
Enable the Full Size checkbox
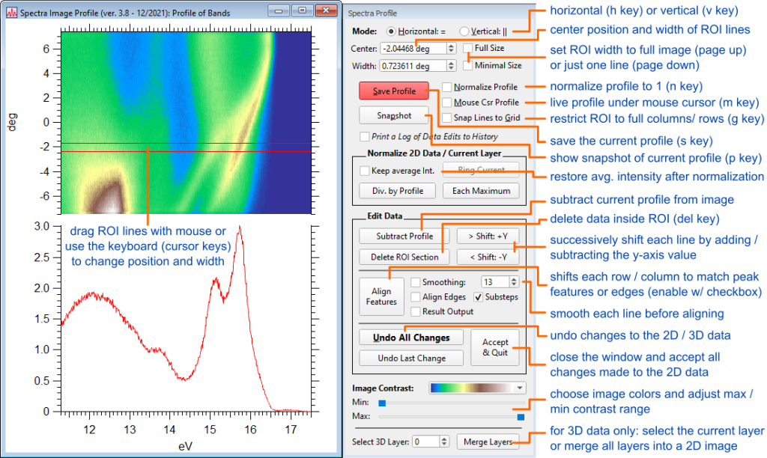[x=467, y=48]
